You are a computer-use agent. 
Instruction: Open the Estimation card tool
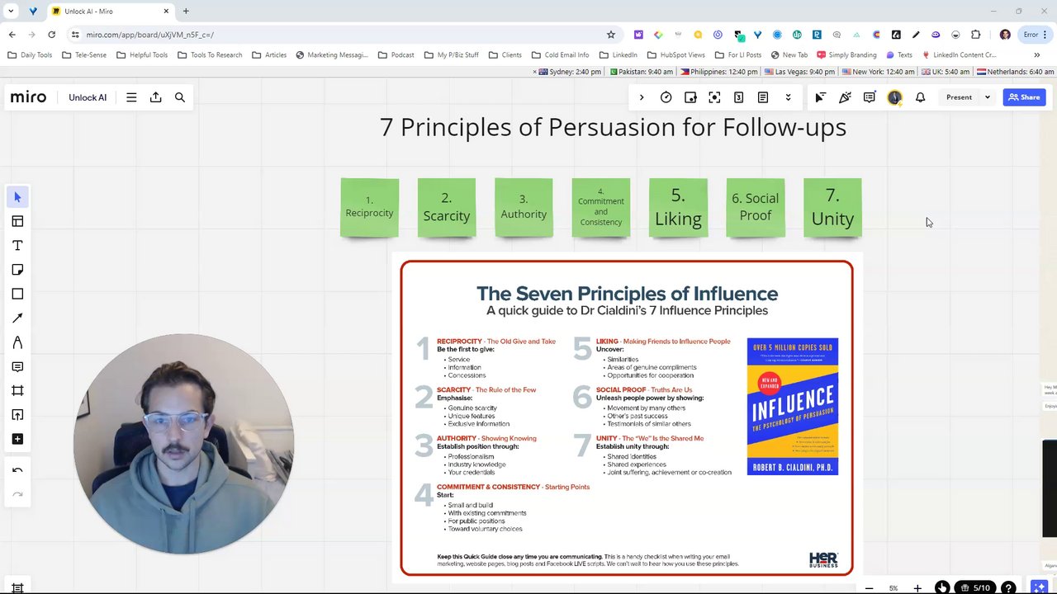(x=738, y=97)
